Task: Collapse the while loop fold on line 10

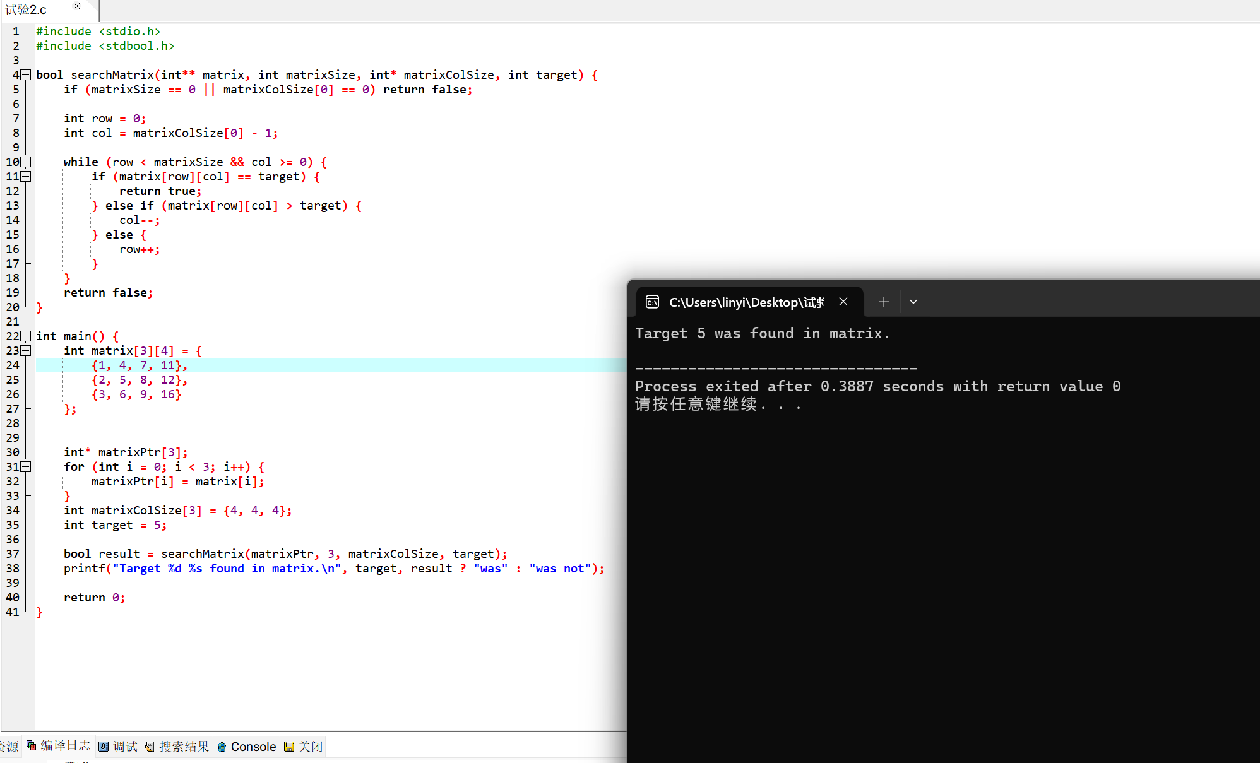Action: point(26,162)
